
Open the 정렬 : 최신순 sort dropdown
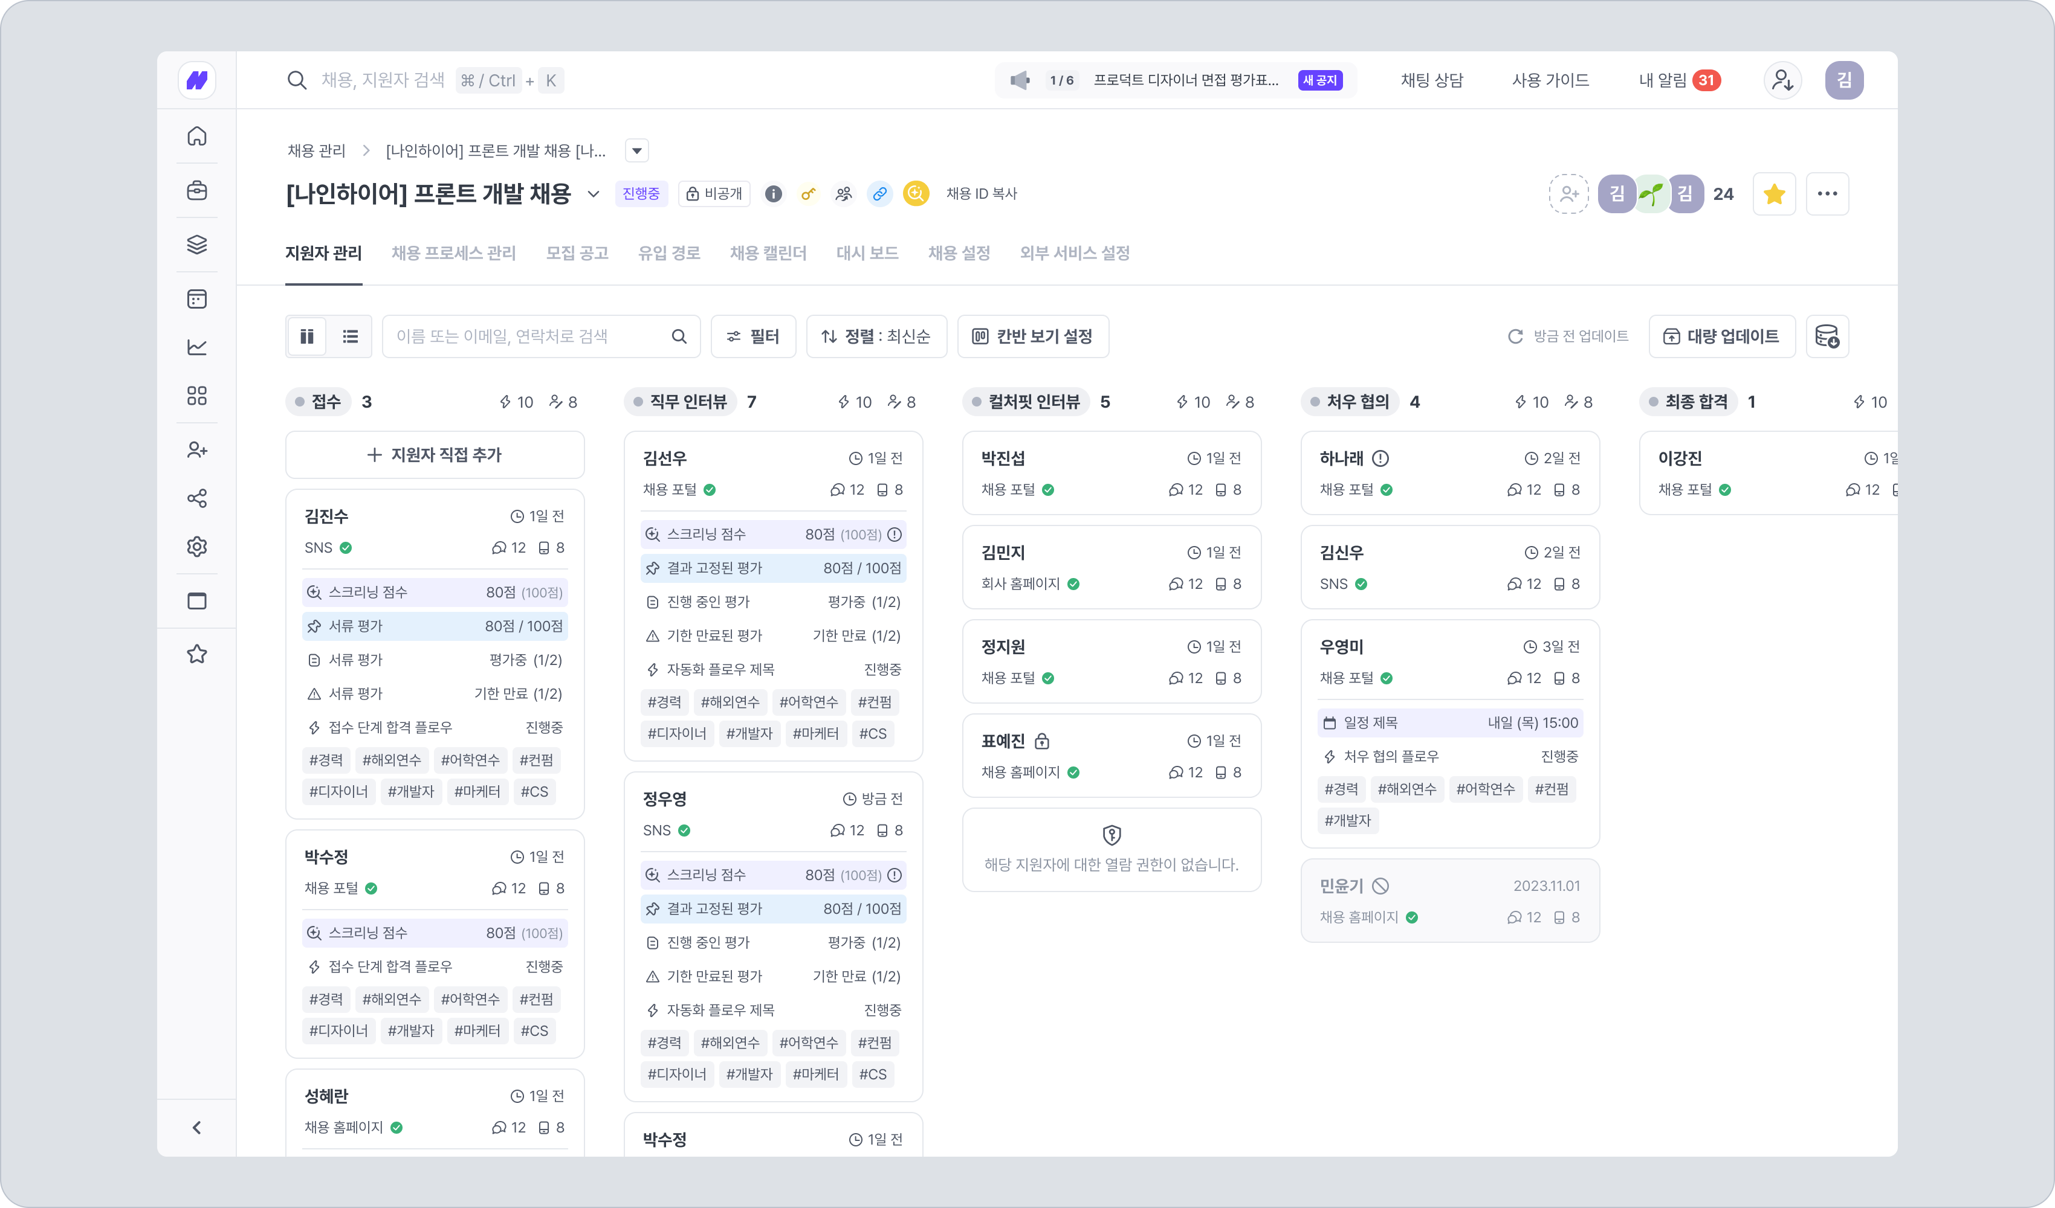pyautogui.click(x=876, y=336)
